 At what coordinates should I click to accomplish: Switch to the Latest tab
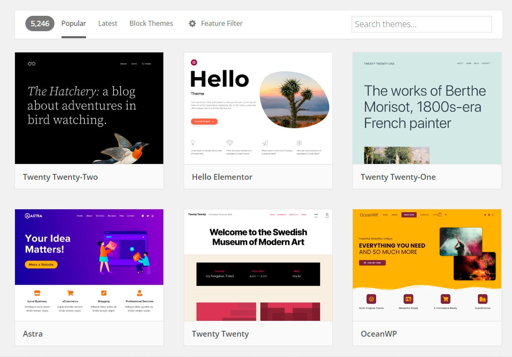pos(108,23)
